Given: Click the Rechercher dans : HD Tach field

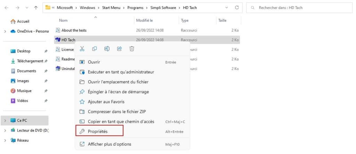Looking at the screenshot, I should pos(299,8).
